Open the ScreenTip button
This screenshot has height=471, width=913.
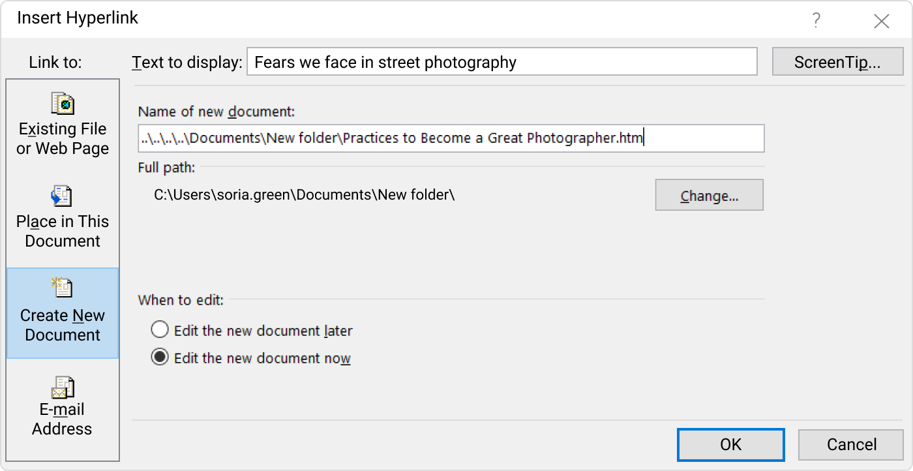(838, 62)
